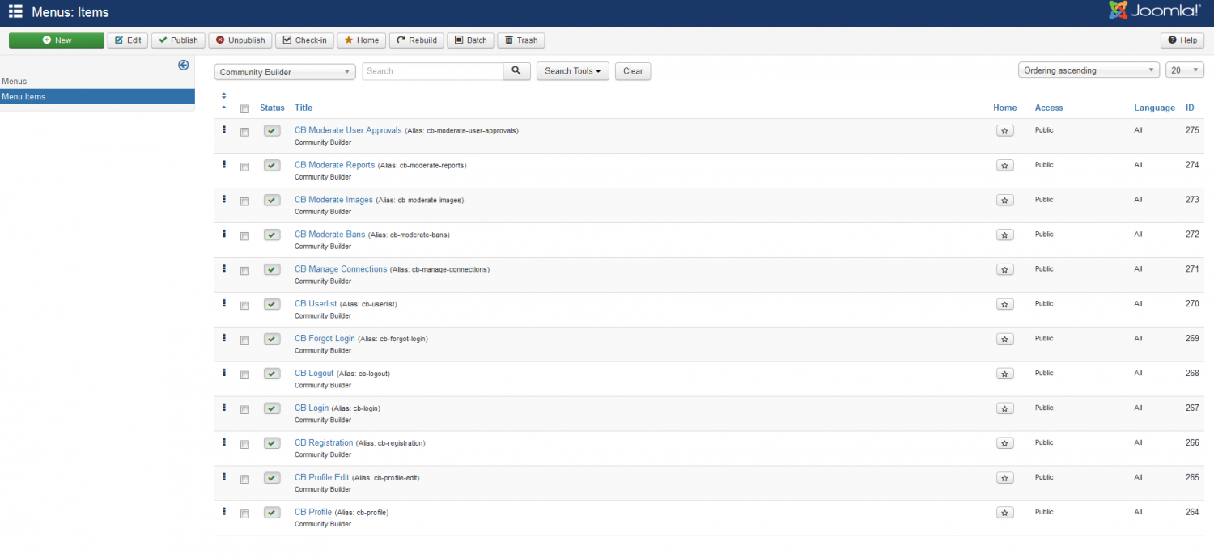This screenshot has height=558, width=1214.
Task: Click the Rebuild toolbar button
Action: pyautogui.click(x=417, y=40)
